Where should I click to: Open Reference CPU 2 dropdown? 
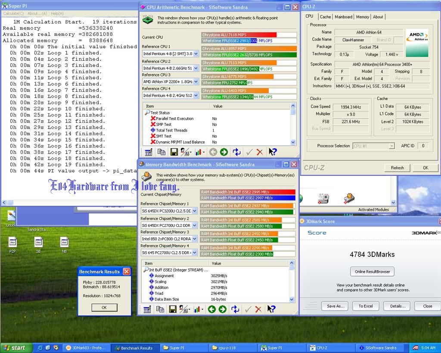pos(196,68)
